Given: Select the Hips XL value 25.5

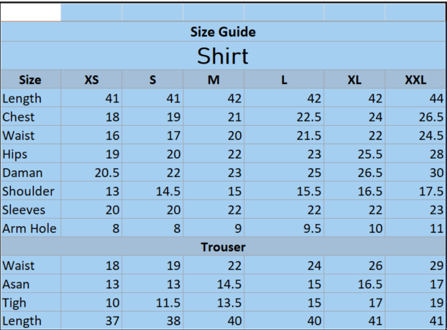Looking at the screenshot, I should pos(369,154).
